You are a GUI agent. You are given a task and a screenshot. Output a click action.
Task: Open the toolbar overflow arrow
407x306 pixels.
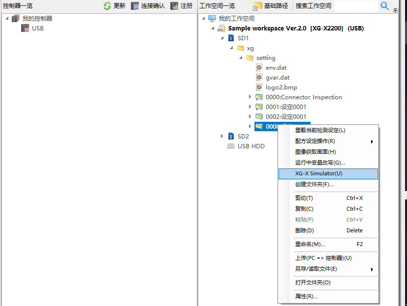coord(395,10)
